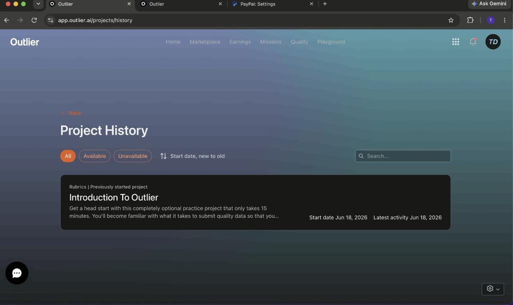The width and height of the screenshot is (513, 305).
Task: Open browser extensions puzzle icon
Action: pyautogui.click(x=470, y=20)
